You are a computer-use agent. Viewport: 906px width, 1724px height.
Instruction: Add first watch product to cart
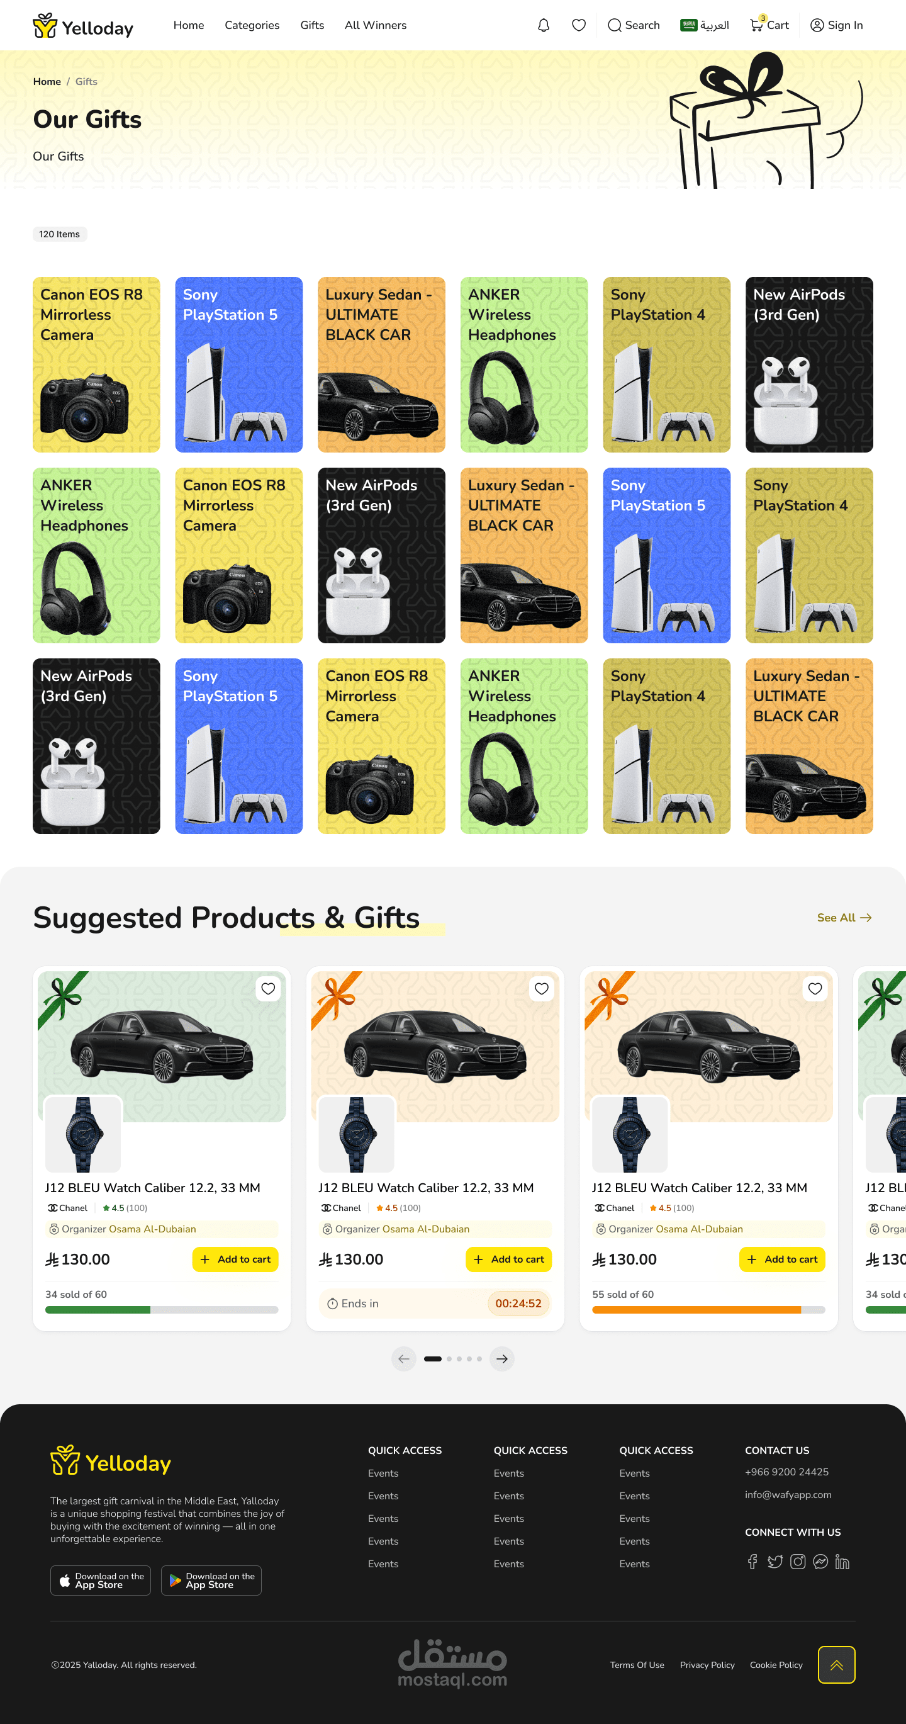235,1259
